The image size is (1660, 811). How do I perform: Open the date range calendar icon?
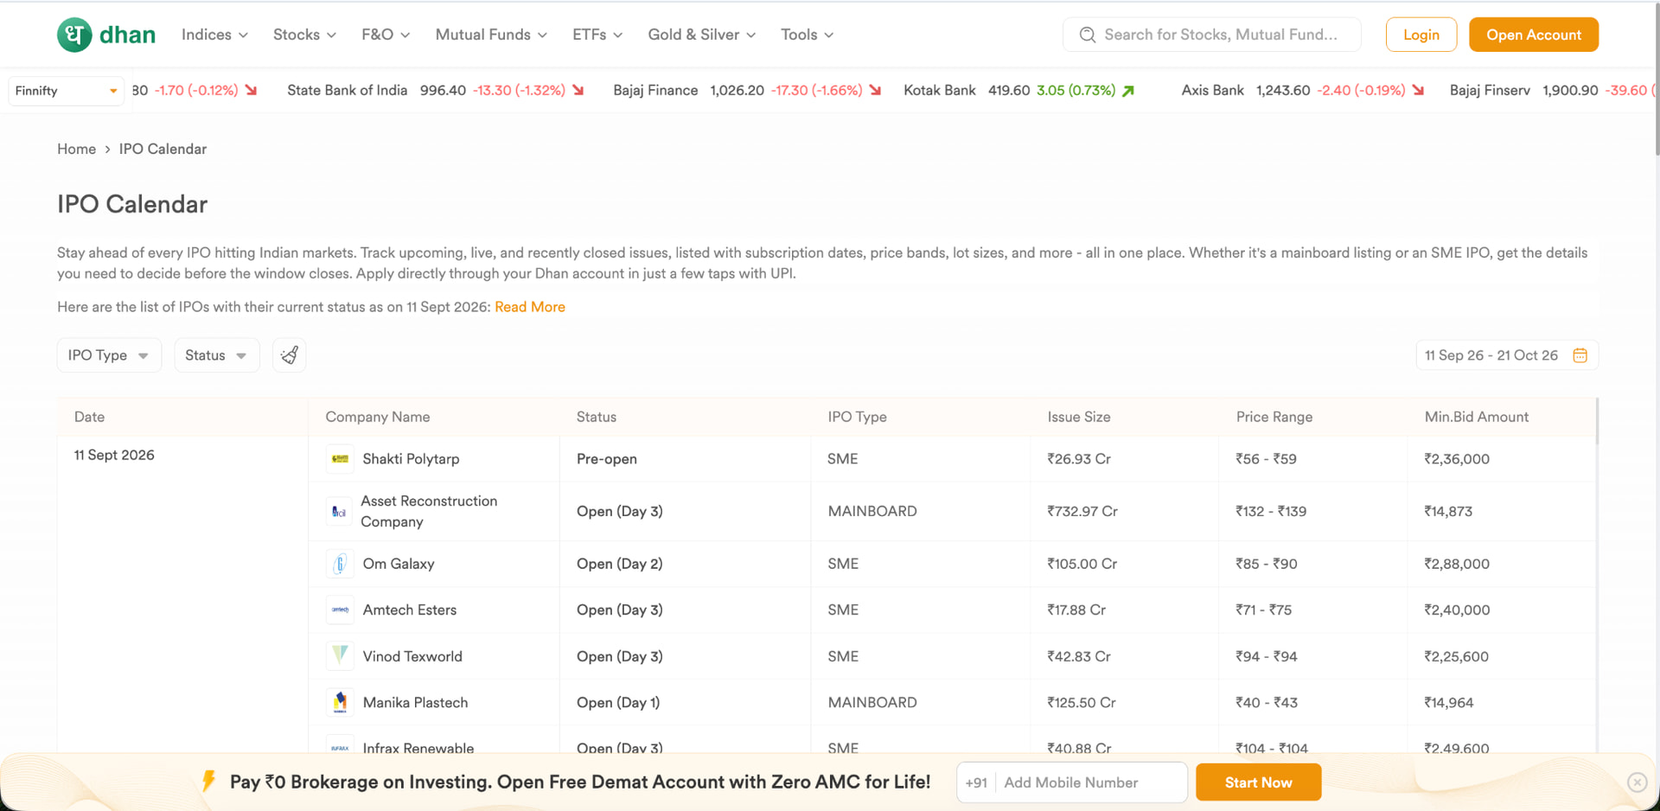tap(1580, 355)
